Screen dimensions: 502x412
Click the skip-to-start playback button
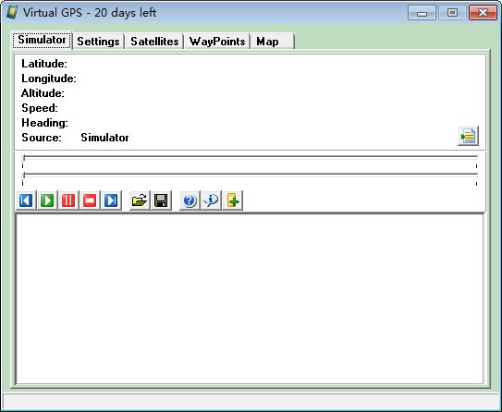tap(26, 200)
